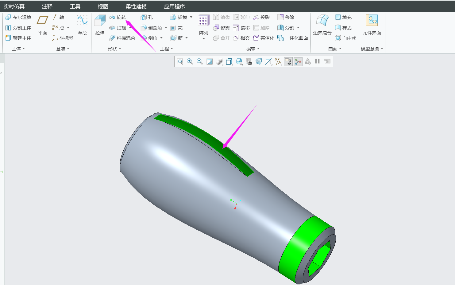455x285 pixels.
Task: Switch to the 注释 tab
Action: [x=47, y=6]
